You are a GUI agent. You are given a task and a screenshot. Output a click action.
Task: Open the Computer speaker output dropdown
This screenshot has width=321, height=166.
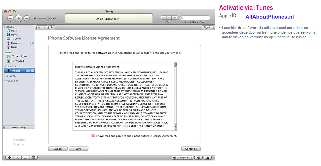[x=182, y=158]
